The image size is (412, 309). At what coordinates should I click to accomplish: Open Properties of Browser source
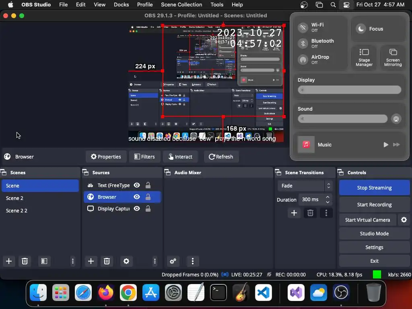pyautogui.click(x=106, y=157)
